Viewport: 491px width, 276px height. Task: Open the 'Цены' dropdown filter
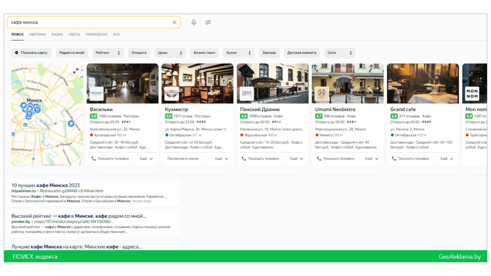pyautogui.click(x=170, y=53)
